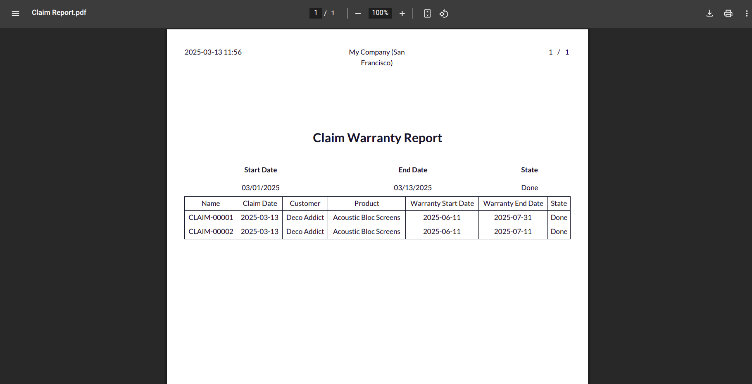Click the zoom out minus icon
This screenshot has width=752, height=384.
358,14
